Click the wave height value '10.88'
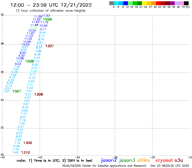The height and width of the screenshot is (168, 192). pos(20,58)
